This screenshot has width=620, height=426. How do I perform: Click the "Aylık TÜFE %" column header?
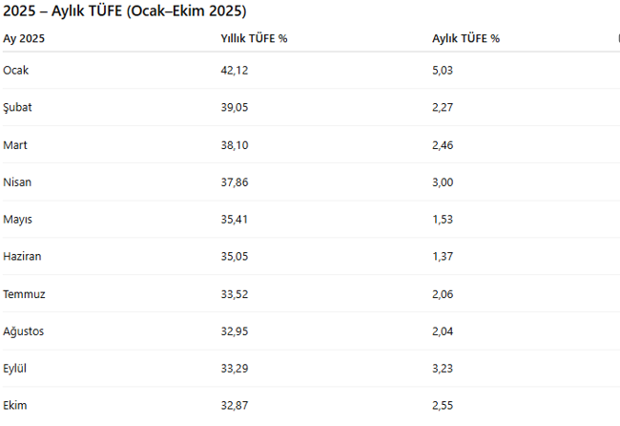465,39
